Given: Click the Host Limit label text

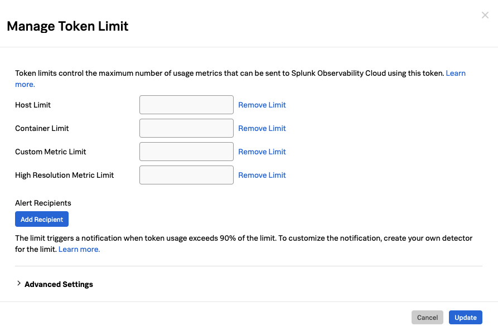Looking at the screenshot, I should (32, 105).
